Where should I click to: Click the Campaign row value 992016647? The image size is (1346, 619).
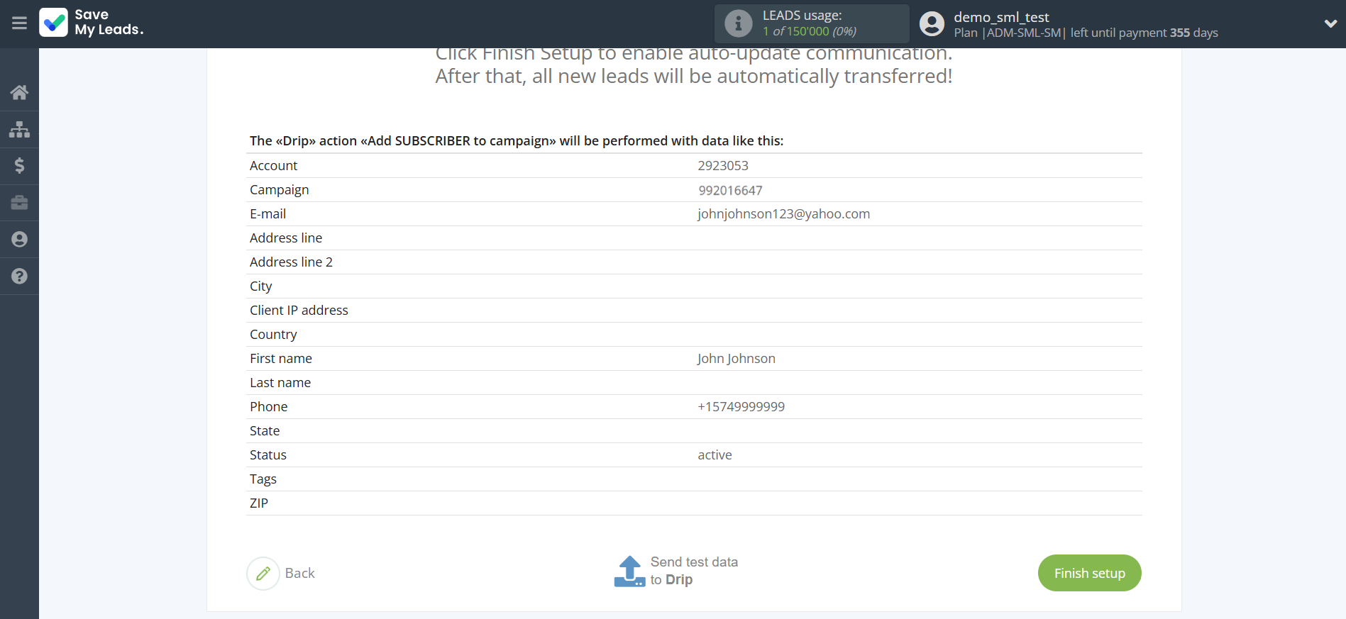(x=730, y=190)
